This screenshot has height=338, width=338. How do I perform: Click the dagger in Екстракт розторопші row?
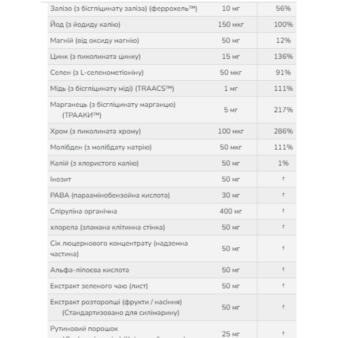[x=283, y=307]
